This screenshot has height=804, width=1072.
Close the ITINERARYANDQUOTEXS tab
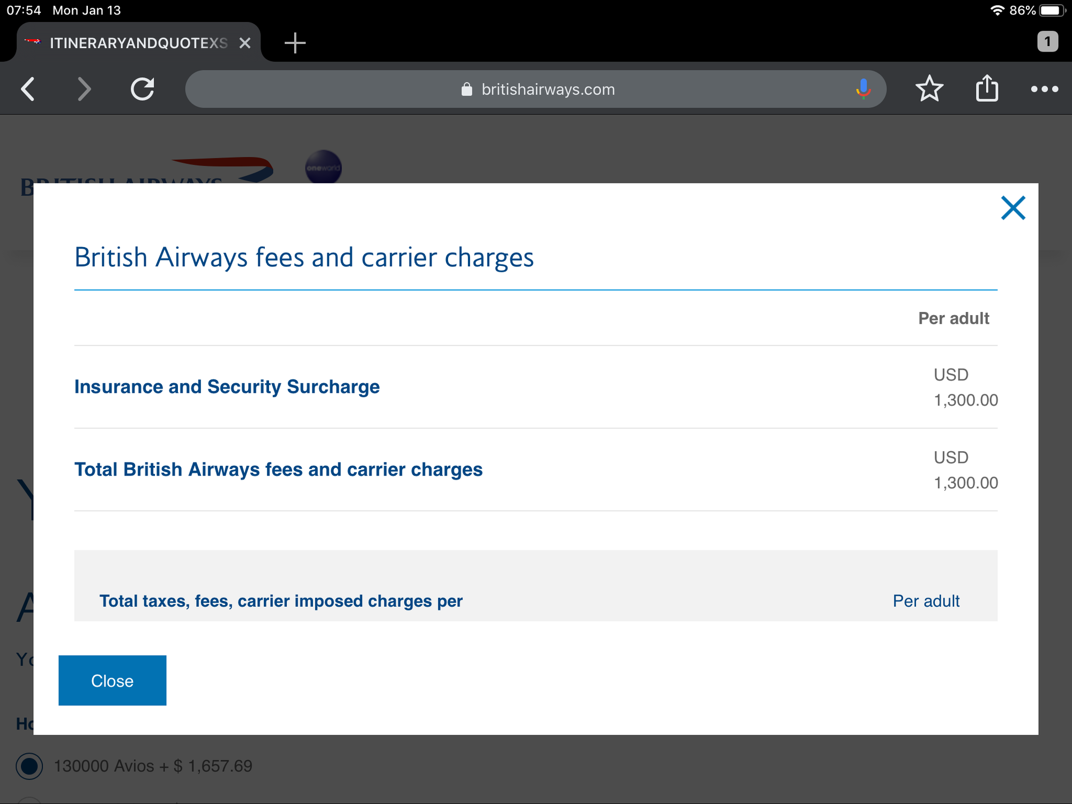pos(245,43)
